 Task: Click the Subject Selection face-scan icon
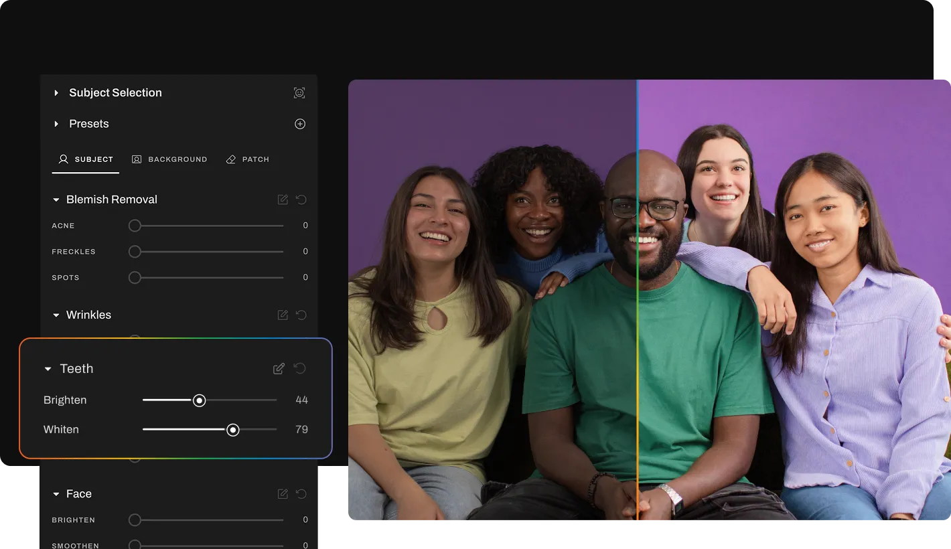299,93
